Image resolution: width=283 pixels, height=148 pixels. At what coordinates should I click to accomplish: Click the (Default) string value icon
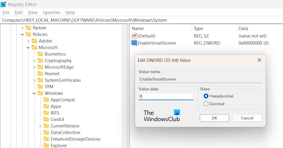coord(134,35)
